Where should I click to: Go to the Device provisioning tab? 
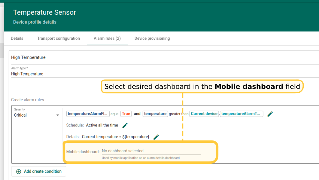pos(152,38)
